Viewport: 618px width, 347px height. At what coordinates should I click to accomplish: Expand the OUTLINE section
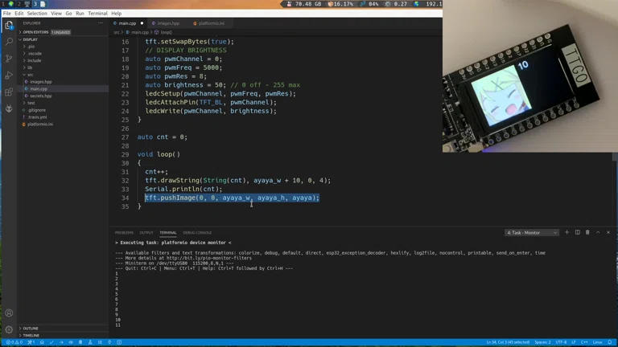[x=31, y=328]
